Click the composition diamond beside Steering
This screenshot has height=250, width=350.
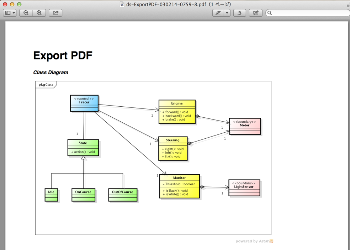click(x=190, y=143)
